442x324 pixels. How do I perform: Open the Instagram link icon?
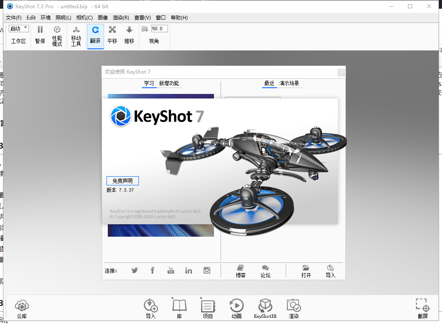207,270
